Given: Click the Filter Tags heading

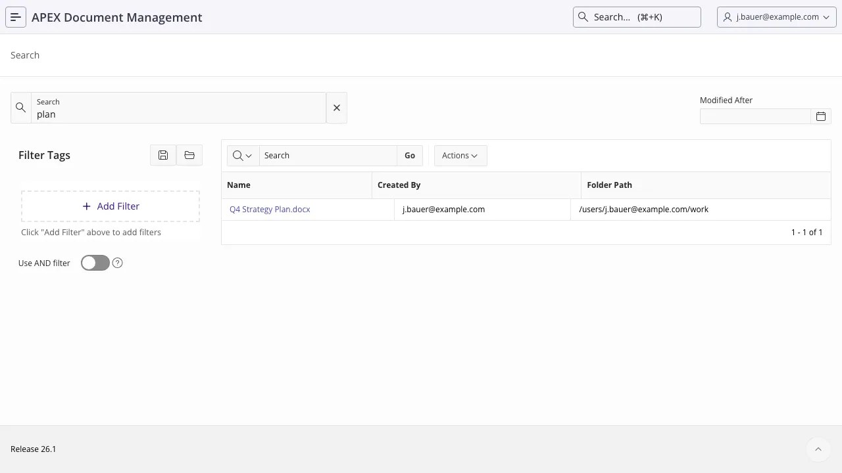Looking at the screenshot, I should (x=44, y=155).
